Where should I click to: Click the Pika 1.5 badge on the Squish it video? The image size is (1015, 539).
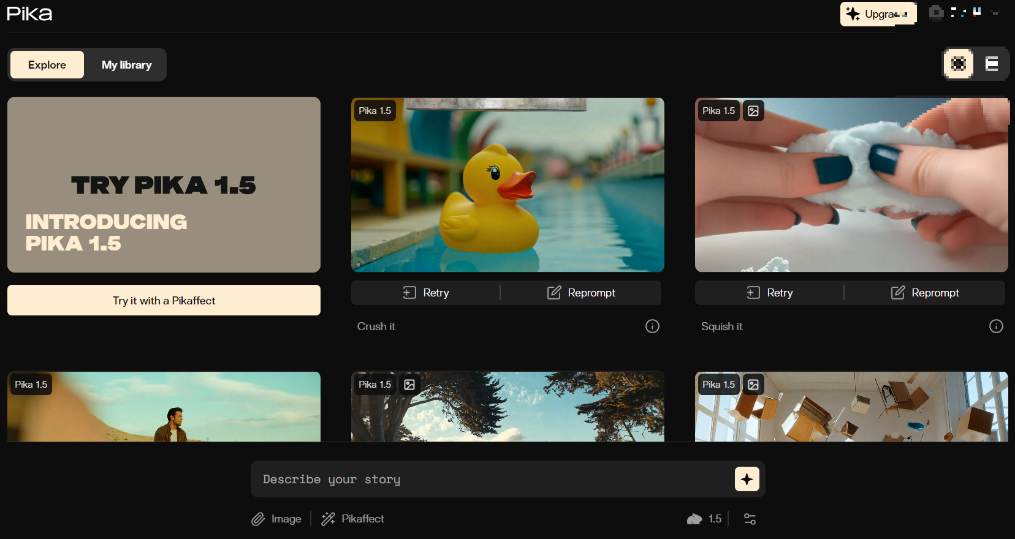[718, 111]
